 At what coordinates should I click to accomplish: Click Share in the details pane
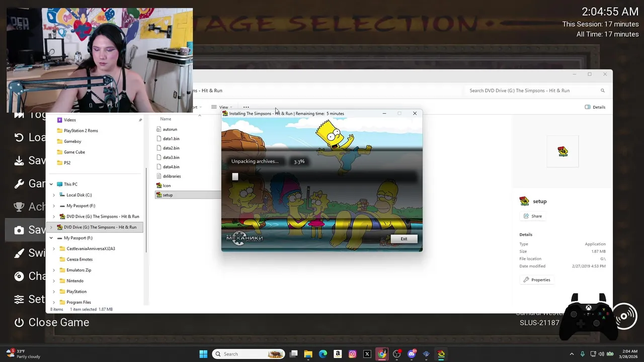(x=533, y=216)
